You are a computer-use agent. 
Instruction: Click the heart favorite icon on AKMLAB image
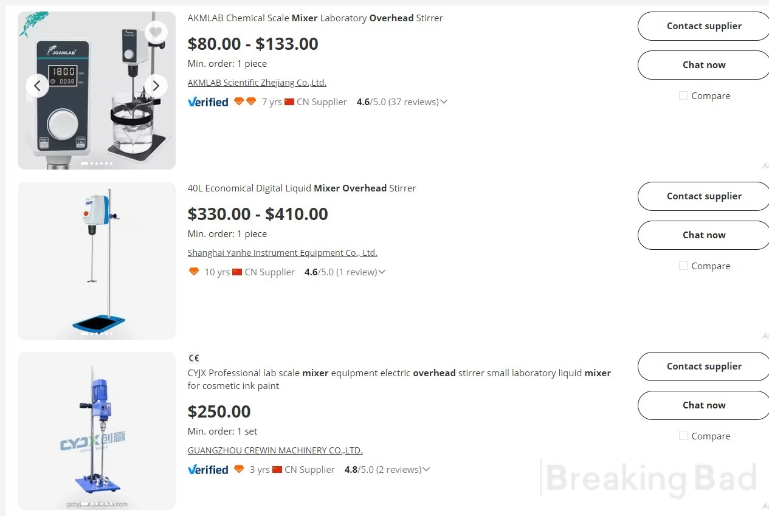coord(156,32)
